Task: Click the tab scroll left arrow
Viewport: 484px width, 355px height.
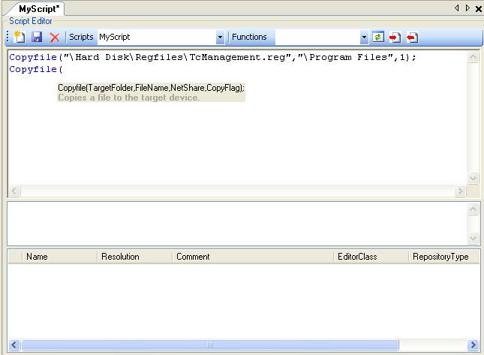Action: point(457,8)
